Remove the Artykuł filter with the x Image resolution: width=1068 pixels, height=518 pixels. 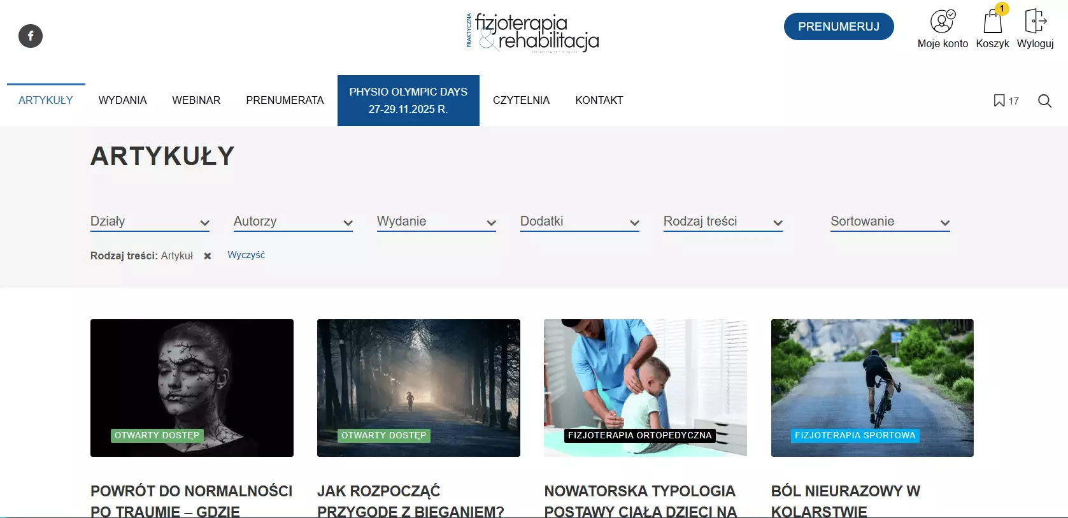pos(208,256)
